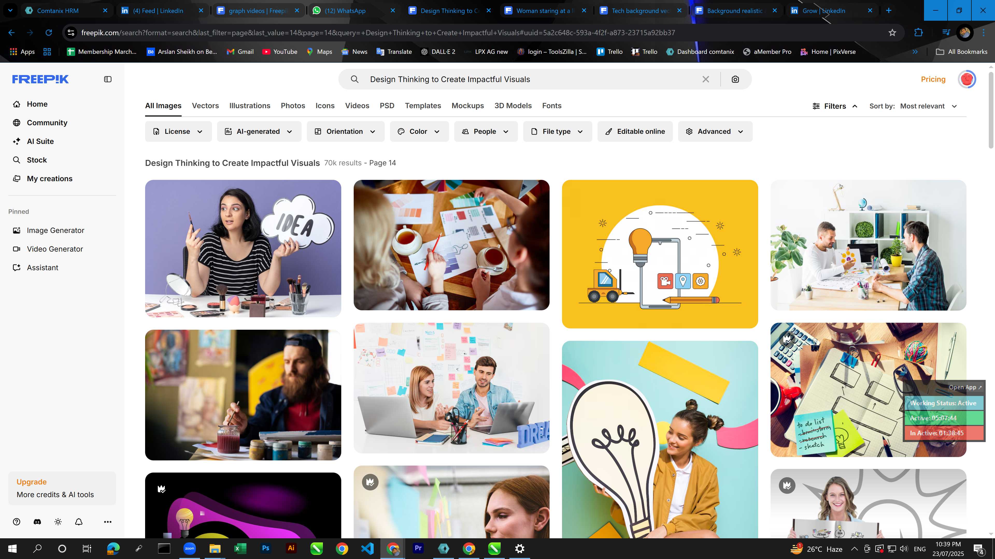Viewport: 995px width, 559px height.
Task: Open Excel from the taskbar
Action: point(240,548)
